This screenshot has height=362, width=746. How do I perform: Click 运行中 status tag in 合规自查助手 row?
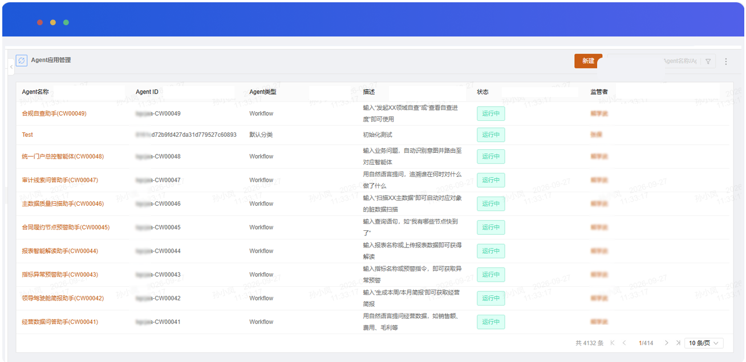click(491, 113)
